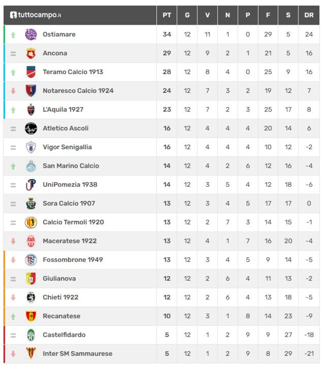Click the tuttocampo.it logo in header
Screen dimensions: 326x369
tap(36, 15)
